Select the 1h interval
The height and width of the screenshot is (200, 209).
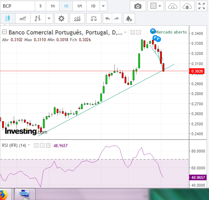tap(53, 6)
